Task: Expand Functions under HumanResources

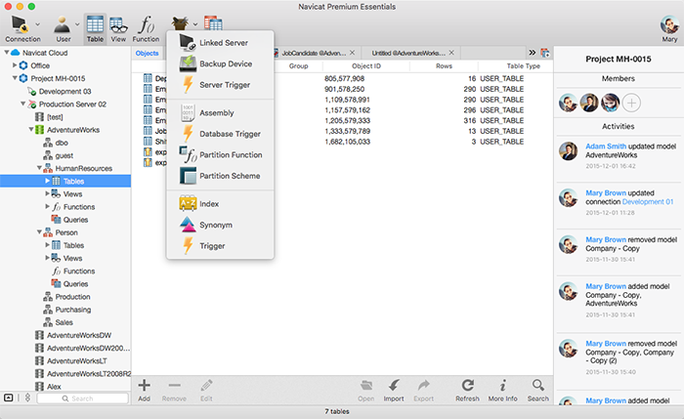Action: 47,206
